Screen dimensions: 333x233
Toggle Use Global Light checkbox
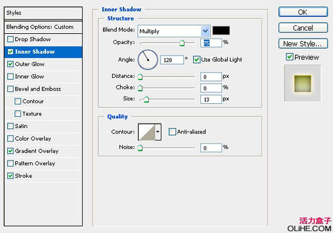click(x=197, y=60)
